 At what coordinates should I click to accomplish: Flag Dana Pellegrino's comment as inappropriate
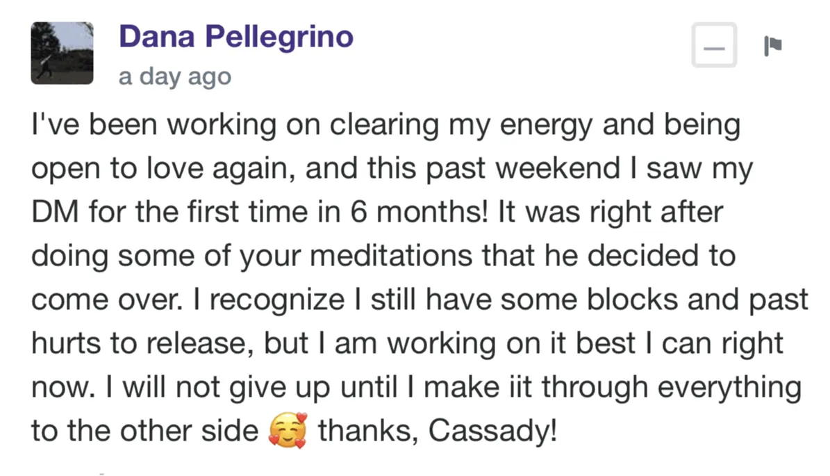pos(772,47)
